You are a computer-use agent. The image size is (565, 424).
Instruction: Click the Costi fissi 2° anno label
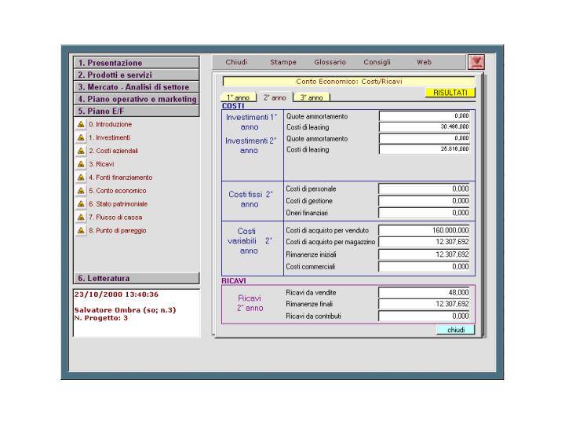click(x=250, y=199)
